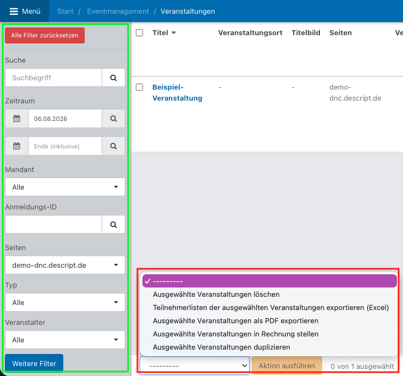Check the Beispiel-Veranstaltung row checkbox
This screenshot has height=376, width=403.
click(140, 87)
